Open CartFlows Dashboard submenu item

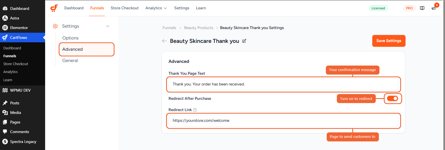point(12,48)
